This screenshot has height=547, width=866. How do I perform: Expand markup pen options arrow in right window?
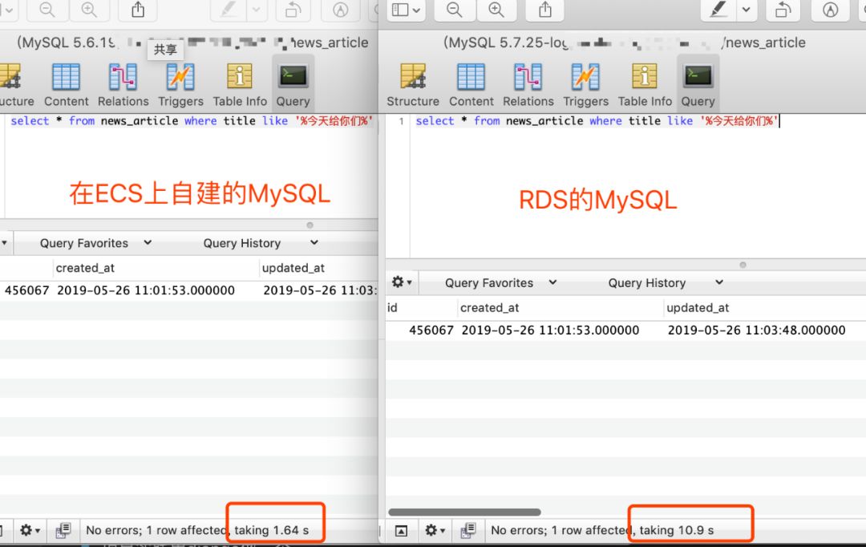point(747,10)
